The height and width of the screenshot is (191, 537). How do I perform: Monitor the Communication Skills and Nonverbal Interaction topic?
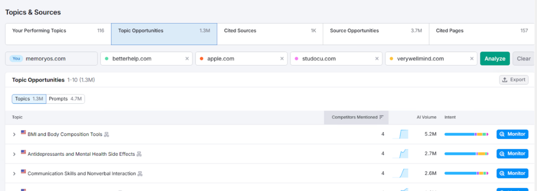(x=512, y=173)
